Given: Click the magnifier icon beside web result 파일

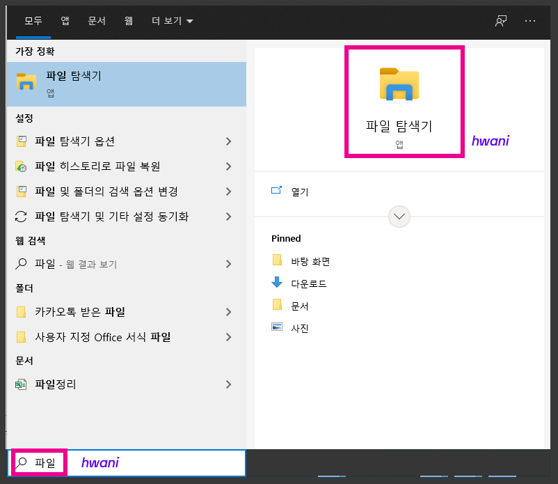Looking at the screenshot, I should tap(21, 264).
